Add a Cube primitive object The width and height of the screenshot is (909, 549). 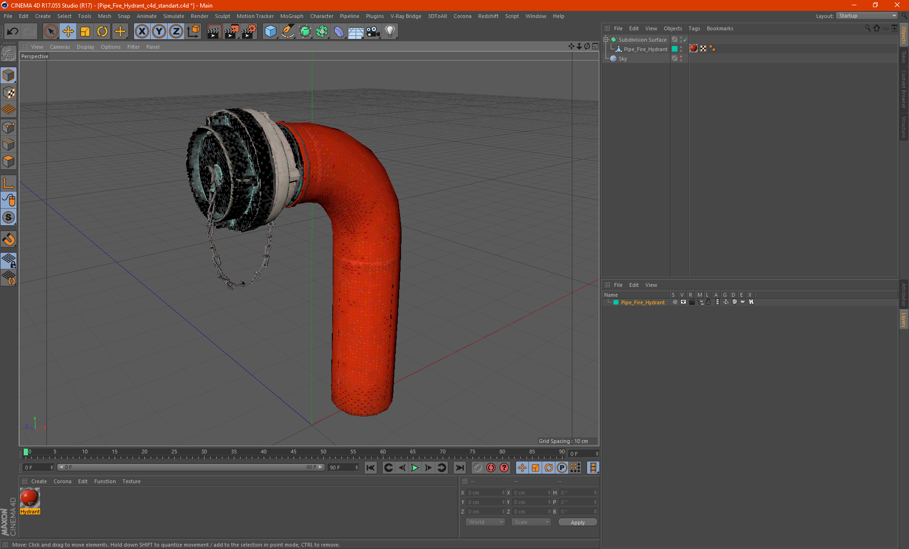tap(270, 32)
